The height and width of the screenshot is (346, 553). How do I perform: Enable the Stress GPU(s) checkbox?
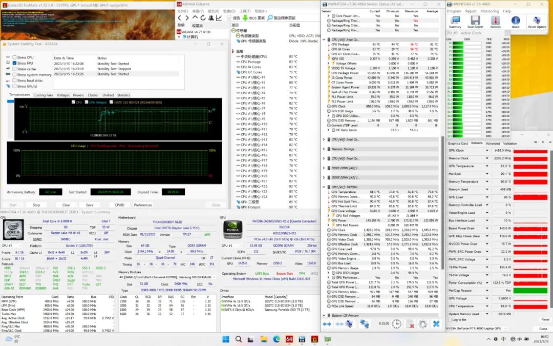point(14,86)
